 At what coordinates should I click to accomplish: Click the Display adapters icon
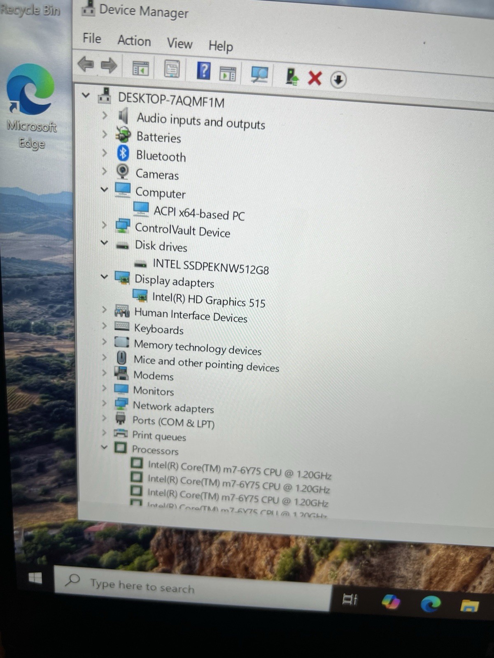click(x=122, y=278)
